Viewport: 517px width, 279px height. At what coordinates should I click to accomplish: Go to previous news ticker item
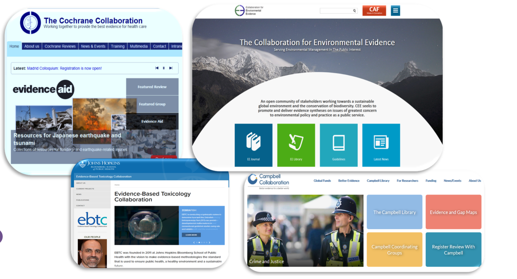(x=157, y=68)
